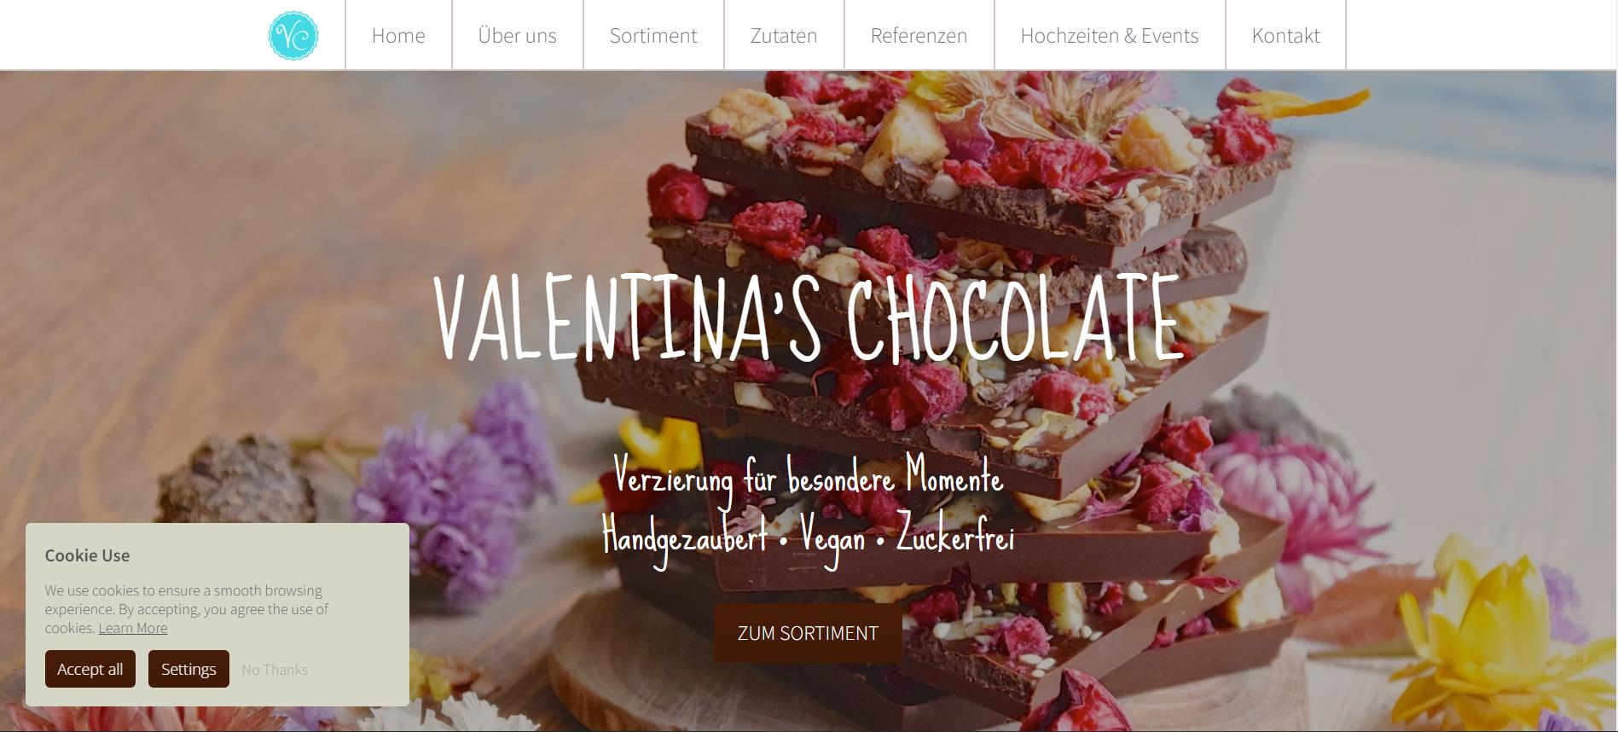Viewport: 1618px width, 732px height.
Task: Go to the Über uns page
Action: (517, 35)
